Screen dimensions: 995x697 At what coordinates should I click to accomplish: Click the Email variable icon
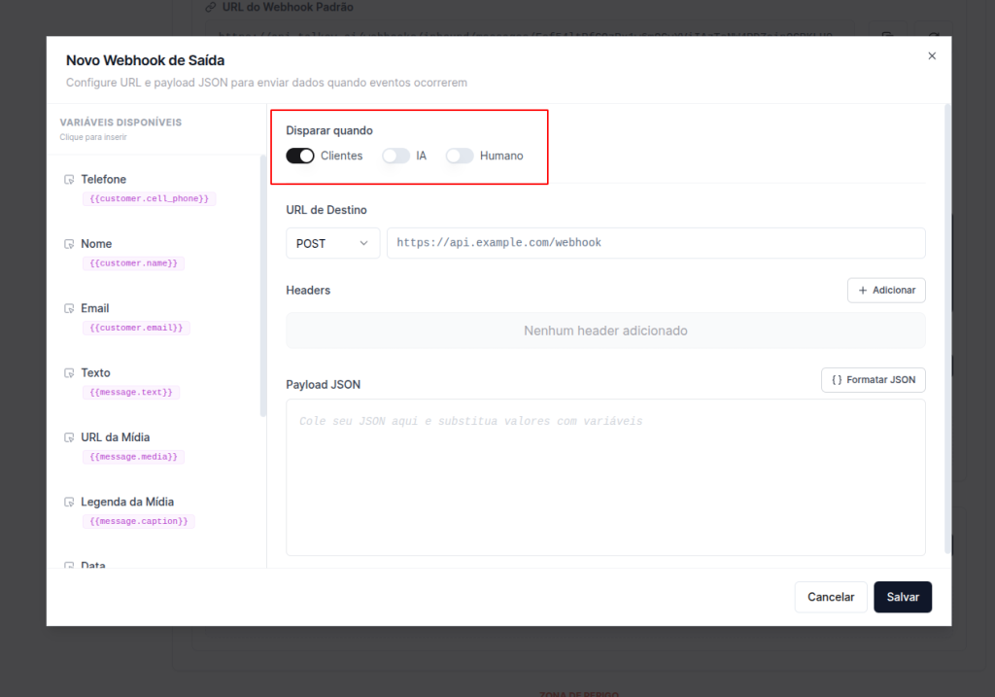point(69,309)
